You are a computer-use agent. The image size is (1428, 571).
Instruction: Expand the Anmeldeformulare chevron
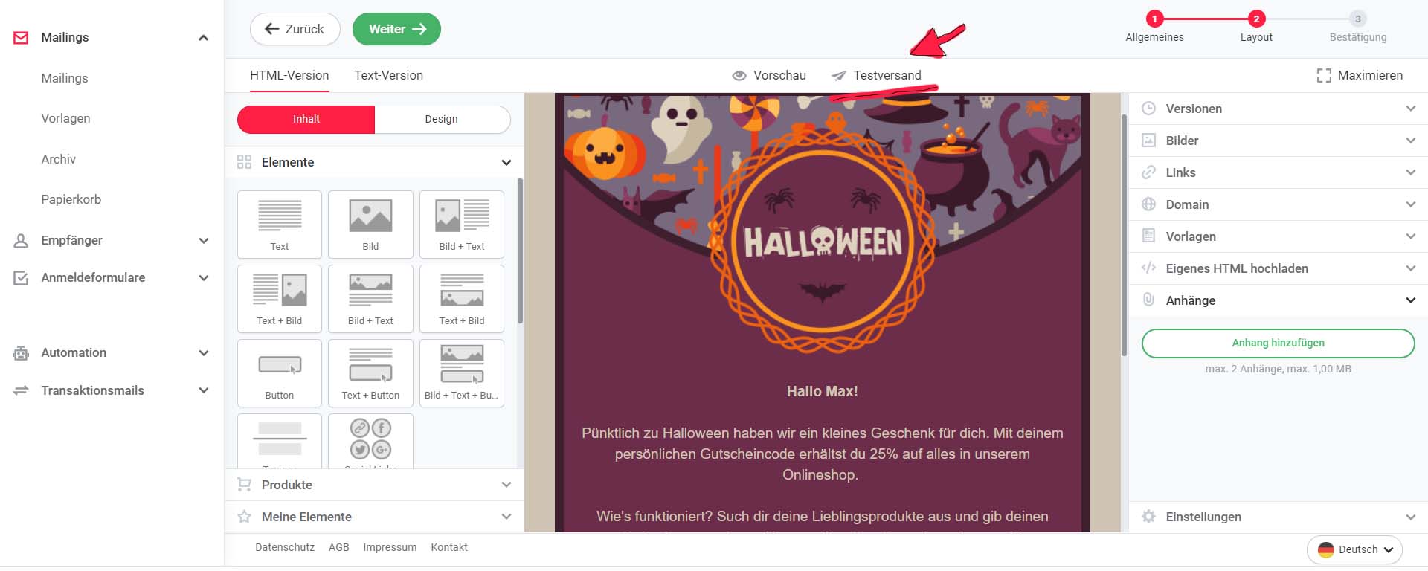pos(203,277)
